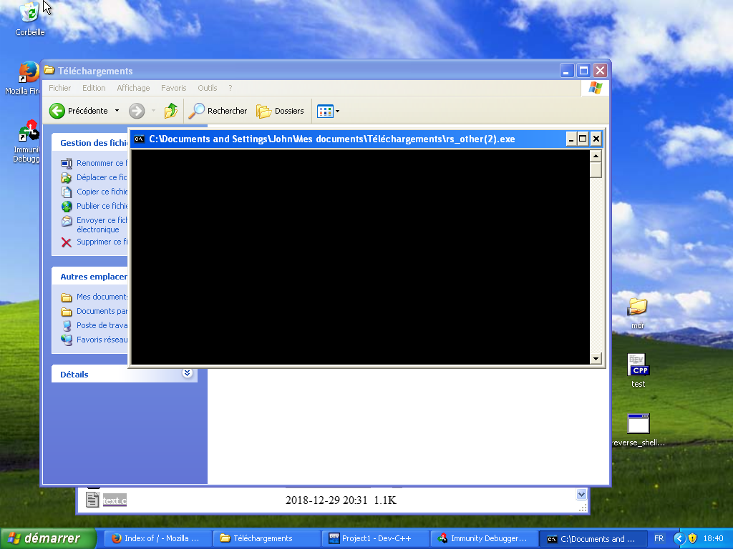Viewport: 733px width, 549px height.
Task: Open the Précédente history dropdown arrow
Action: click(117, 111)
